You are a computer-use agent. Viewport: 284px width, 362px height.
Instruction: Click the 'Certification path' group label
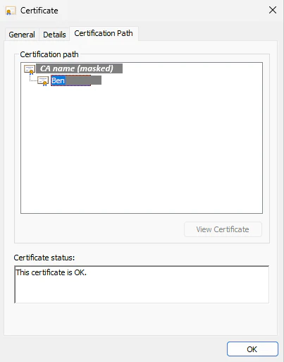(x=49, y=54)
